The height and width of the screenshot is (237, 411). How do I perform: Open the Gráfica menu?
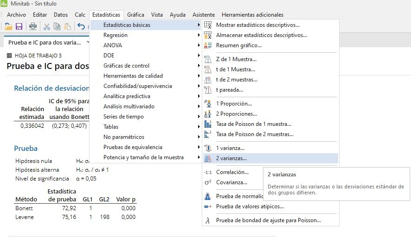coord(135,15)
